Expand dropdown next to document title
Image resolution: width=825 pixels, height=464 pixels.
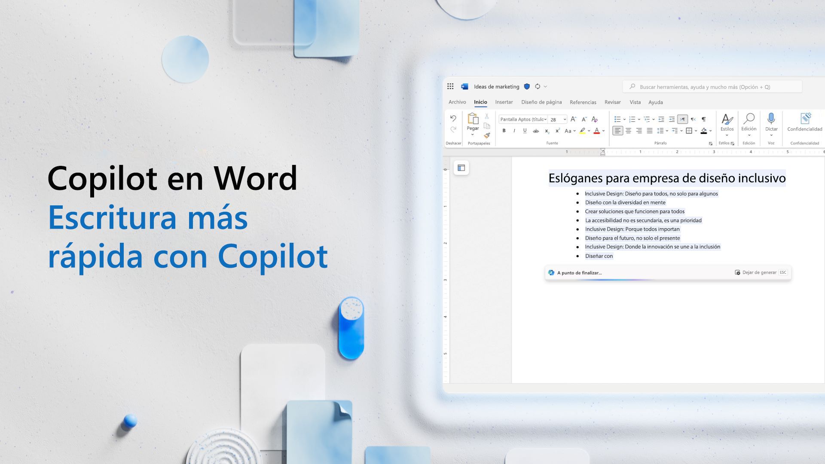[x=546, y=87]
